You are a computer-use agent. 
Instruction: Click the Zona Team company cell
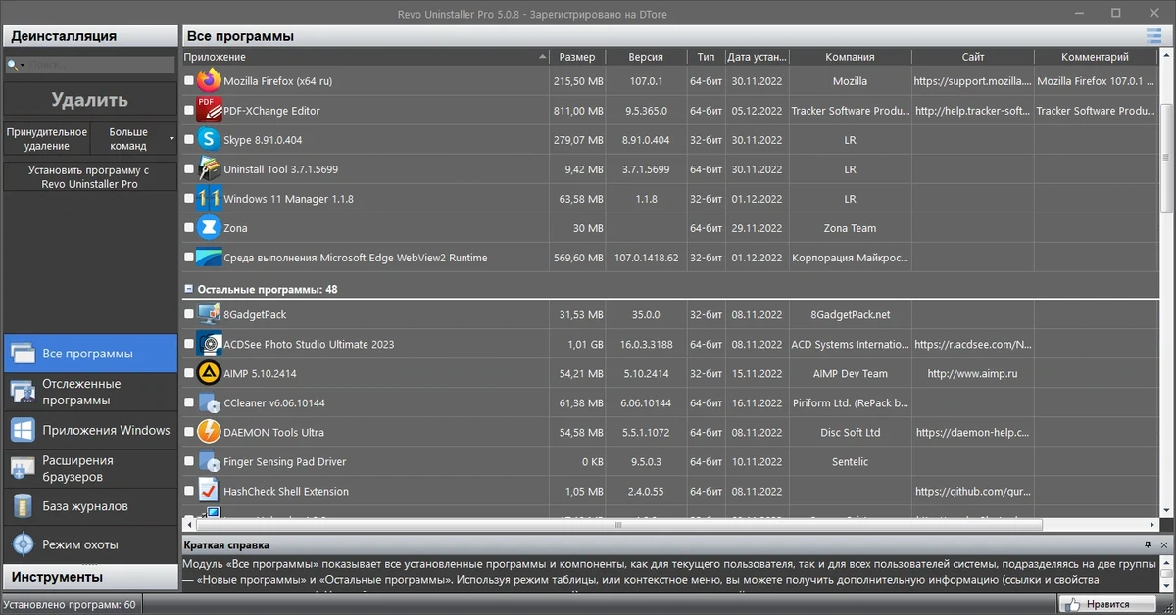(850, 228)
